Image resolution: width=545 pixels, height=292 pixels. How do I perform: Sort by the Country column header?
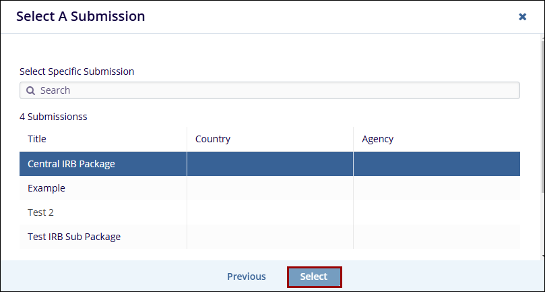pyautogui.click(x=213, y=139)
